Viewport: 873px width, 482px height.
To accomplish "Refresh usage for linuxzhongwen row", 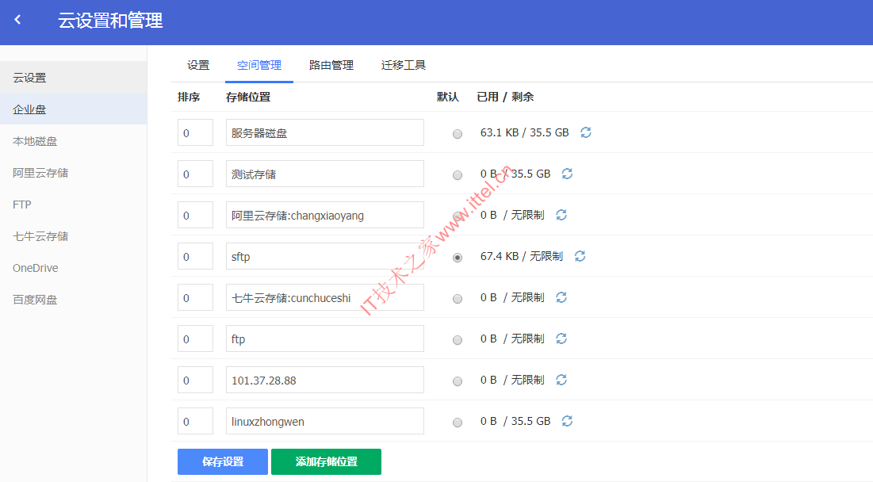I will [567, 421].
